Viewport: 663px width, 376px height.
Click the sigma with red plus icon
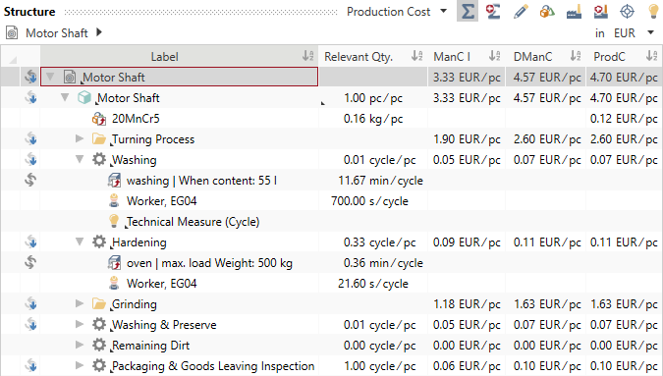493,12
